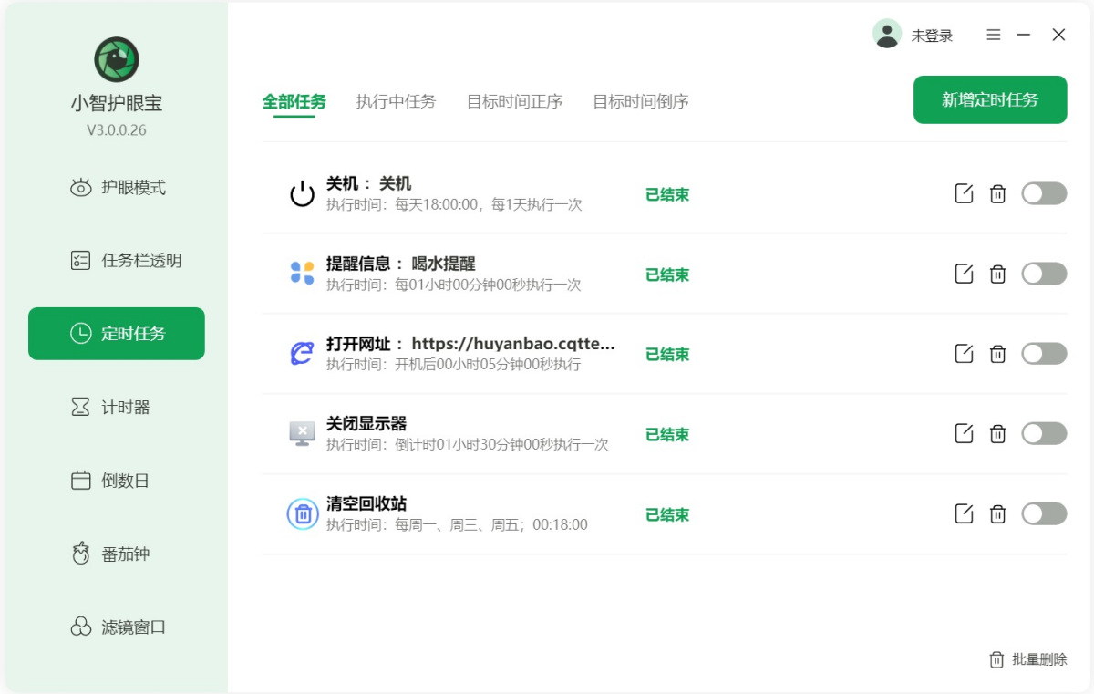1094x694 pixels.
Task: Enable the 关机 shutdown task toggle
Action: [1043, 193]
